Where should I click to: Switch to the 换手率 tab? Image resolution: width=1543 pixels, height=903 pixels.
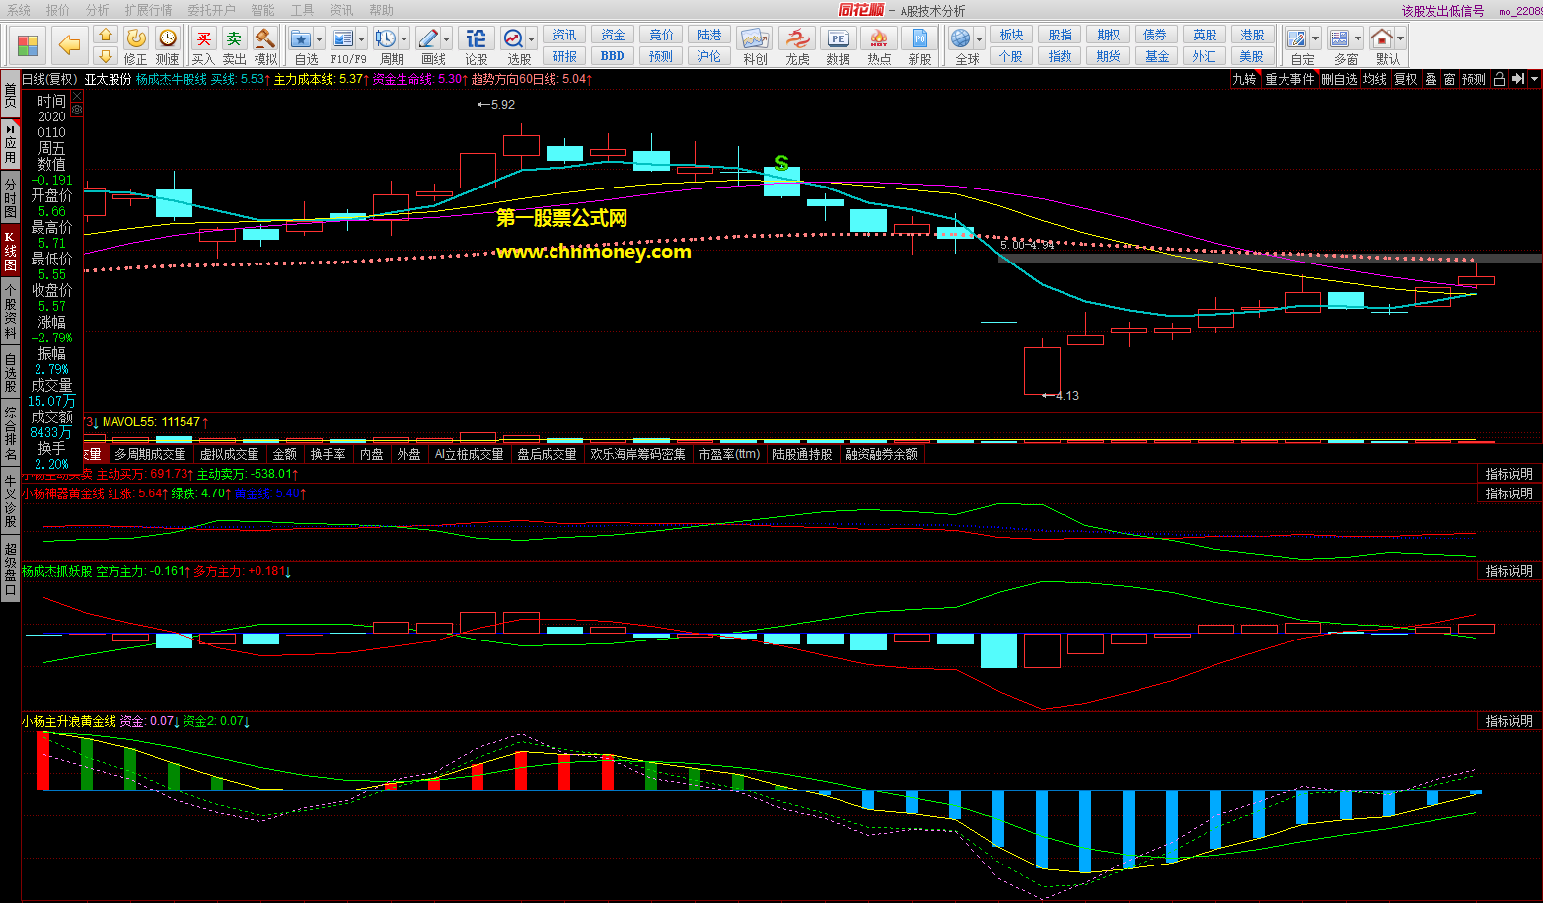tap(328, 454)
